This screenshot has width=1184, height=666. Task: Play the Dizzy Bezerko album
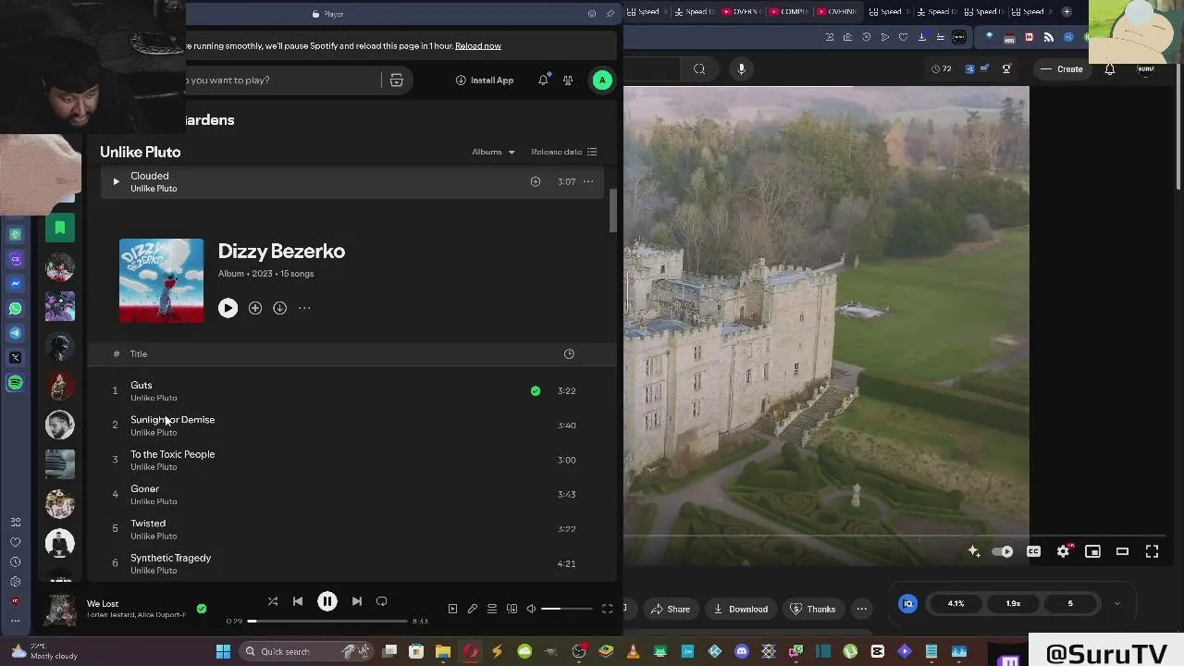point(228,308)
